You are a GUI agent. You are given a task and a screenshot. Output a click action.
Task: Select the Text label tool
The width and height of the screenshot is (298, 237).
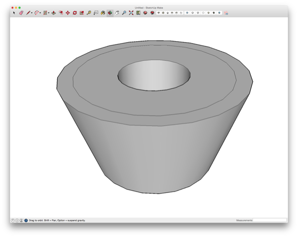(96, 13)
